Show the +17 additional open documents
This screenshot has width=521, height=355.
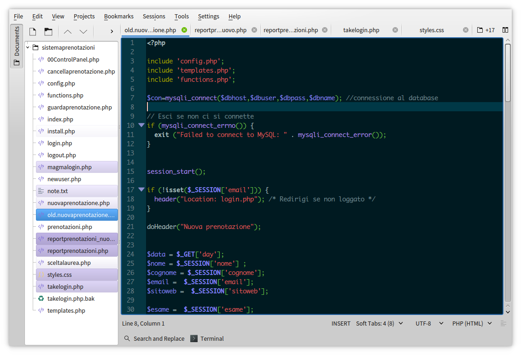(486, 30)
